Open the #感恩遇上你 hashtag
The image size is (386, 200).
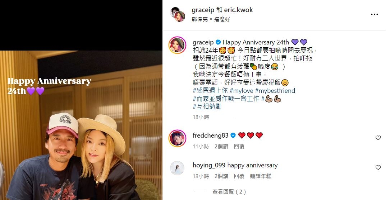[210, 91]
